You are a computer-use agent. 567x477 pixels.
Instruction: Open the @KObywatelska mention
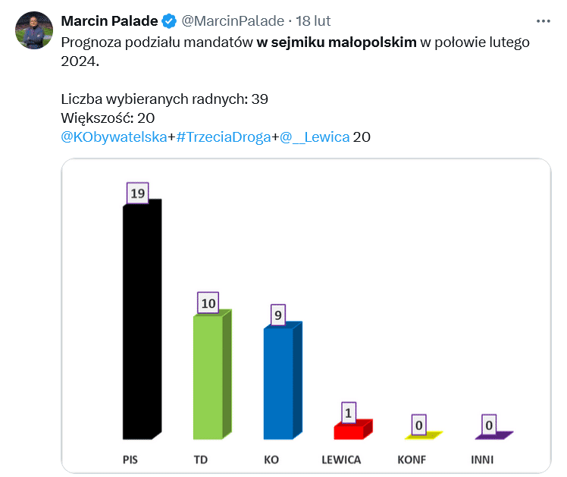[114, 137]
